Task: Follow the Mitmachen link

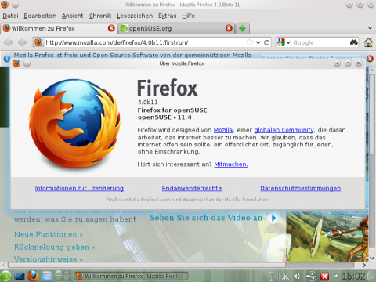Action: coord(231,164)
